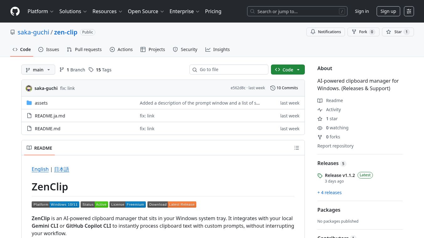
Task: Open the README outline icon
Action: (296, 148)
